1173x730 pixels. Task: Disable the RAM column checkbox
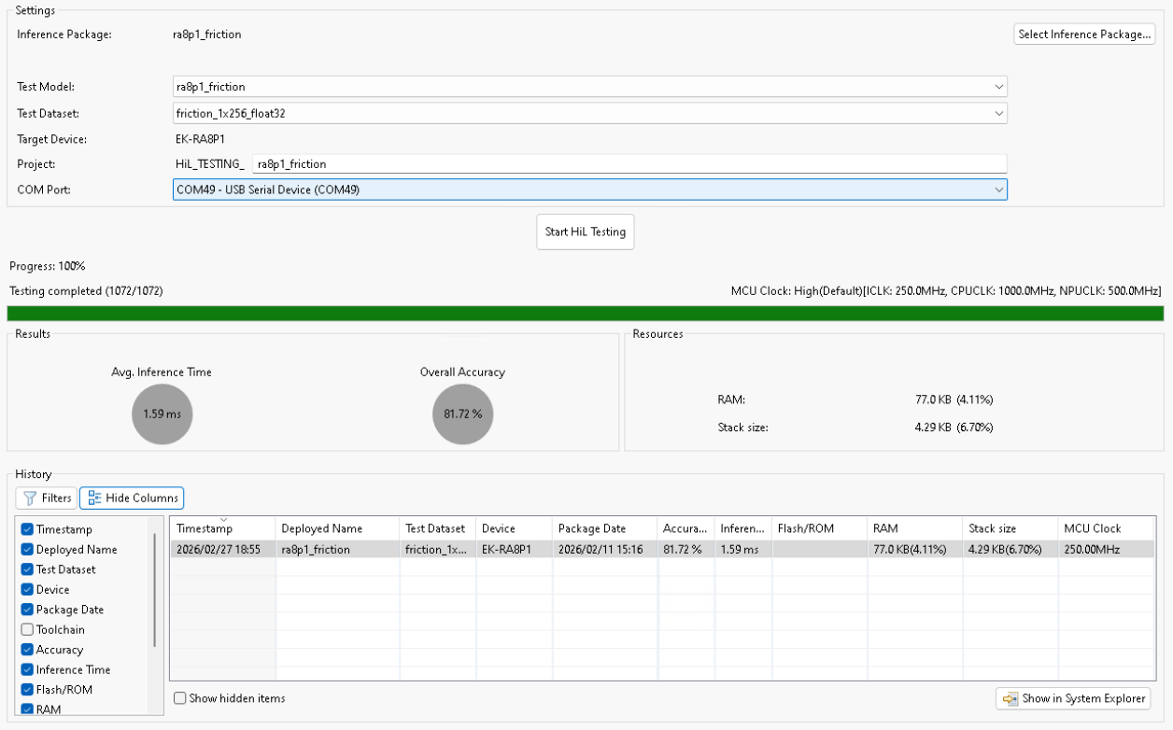(x=26, y=709)
